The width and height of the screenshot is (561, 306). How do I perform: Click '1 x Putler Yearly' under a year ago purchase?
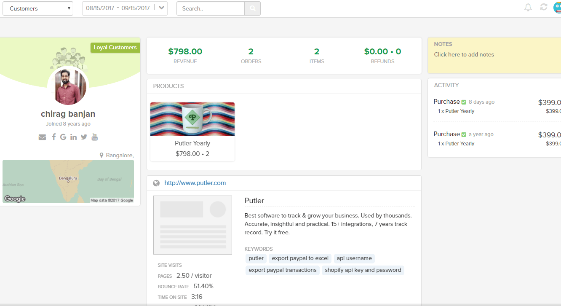[x=456, y=144]
